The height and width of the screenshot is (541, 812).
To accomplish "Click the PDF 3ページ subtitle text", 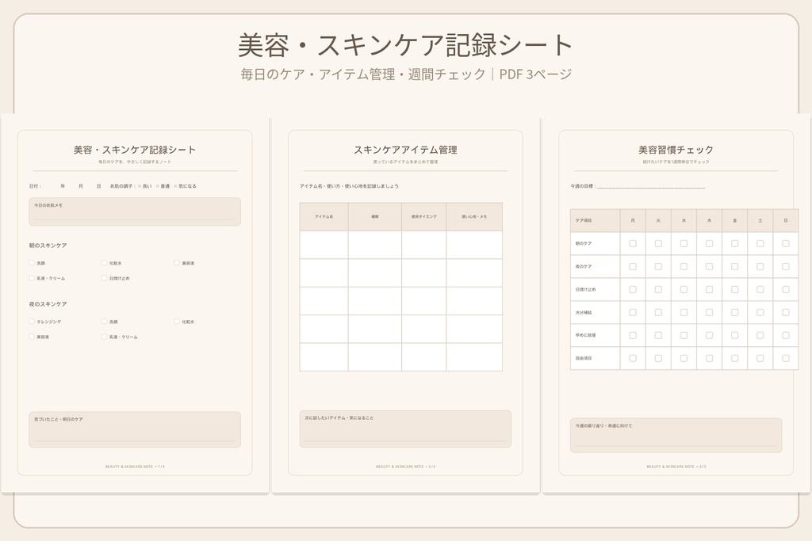I will click(535, 74).
